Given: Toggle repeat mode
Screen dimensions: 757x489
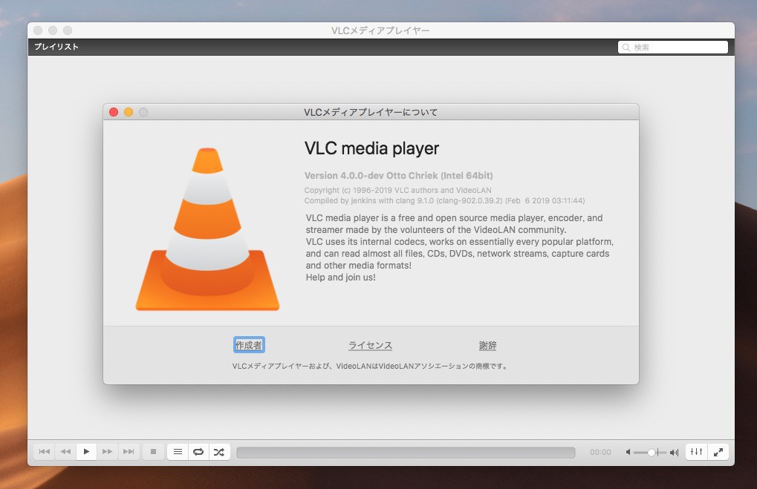Looking at the screenshot, I should click(x=198, y=452).
